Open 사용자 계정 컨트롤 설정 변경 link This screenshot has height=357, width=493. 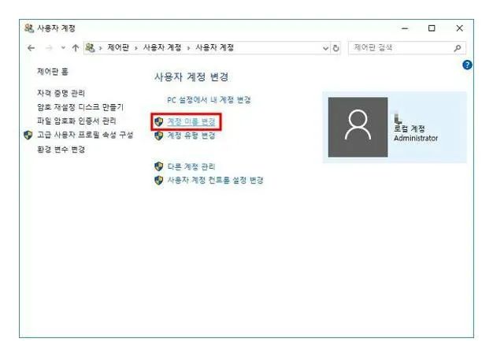215,180
